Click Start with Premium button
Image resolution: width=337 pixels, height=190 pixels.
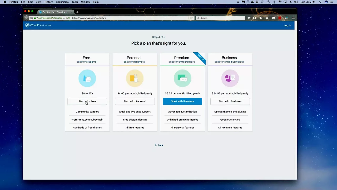tap(182, 101)
